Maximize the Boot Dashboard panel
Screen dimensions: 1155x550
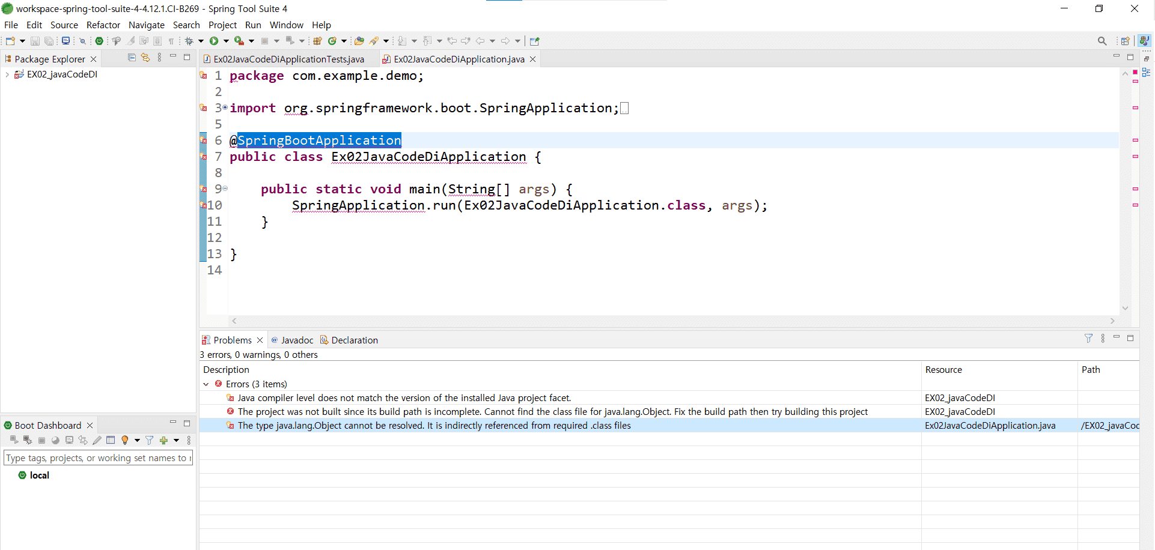pos(187,423)
